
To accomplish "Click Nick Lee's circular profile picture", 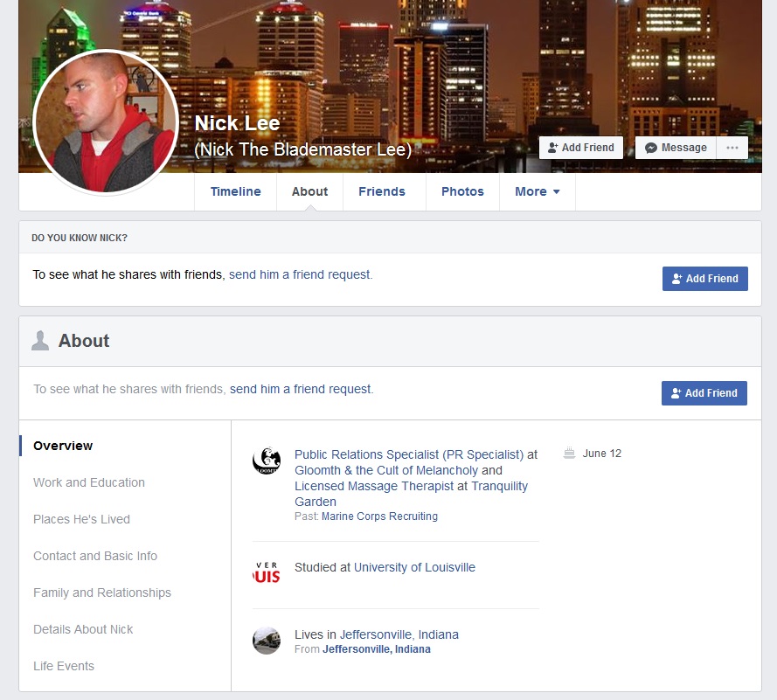I will pos(106,121).
